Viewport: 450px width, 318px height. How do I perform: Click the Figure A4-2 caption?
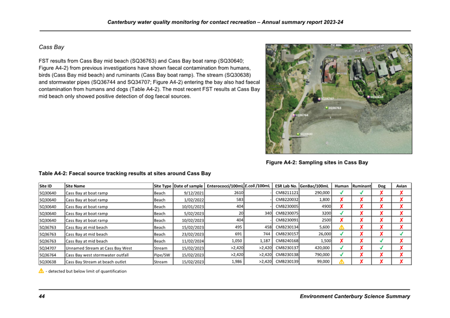point(317,163)
